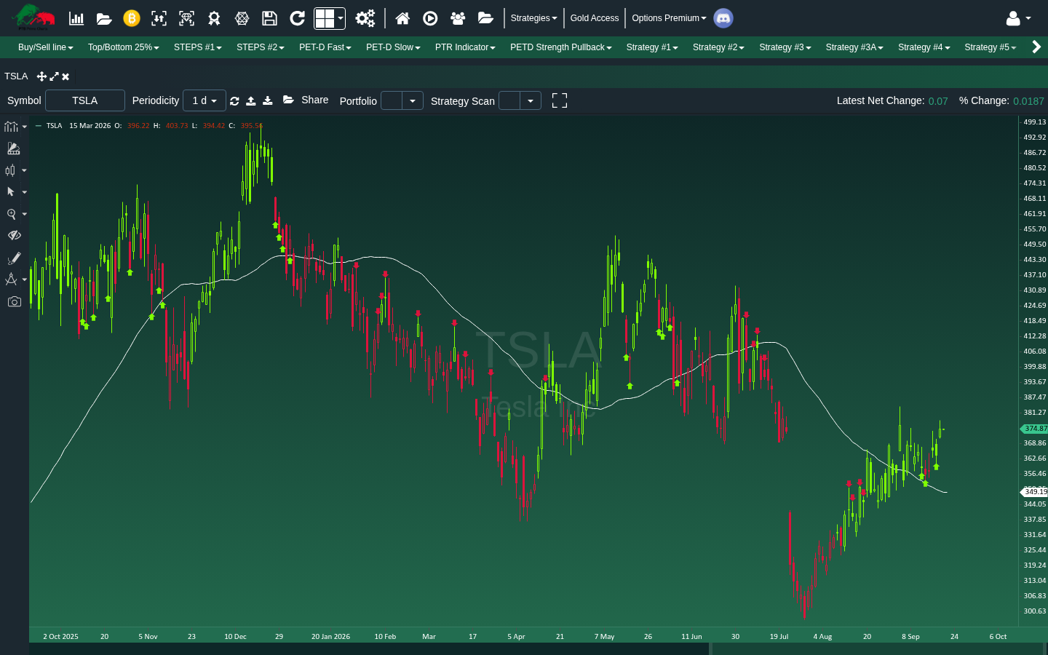Click the 349.19 moving average price label

[x=1034, y=492]
